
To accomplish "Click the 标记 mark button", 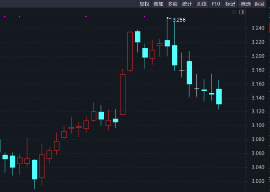I will (x=230, y=4).
